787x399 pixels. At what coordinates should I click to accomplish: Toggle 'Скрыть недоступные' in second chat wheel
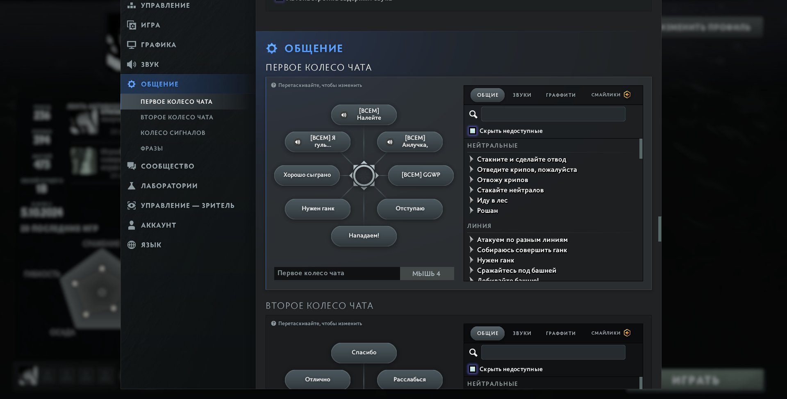tap(473, 369)
